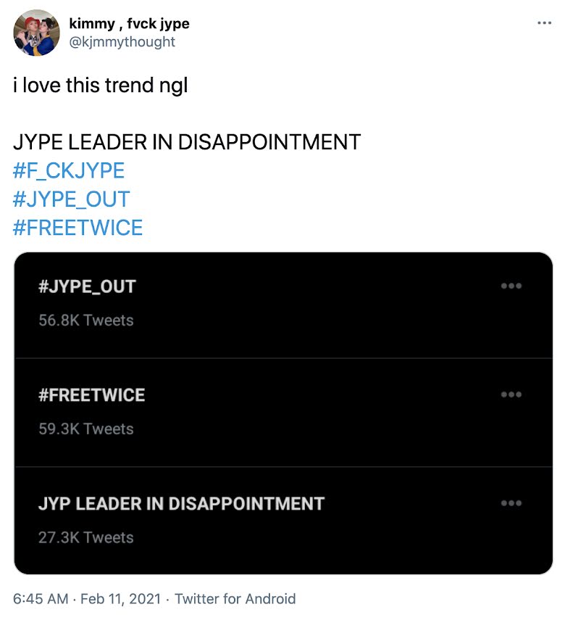Open options for JYP LEADER IN DISAPPOINTMENT trend
This screenshot has width=565, height=620.
click(511, 503)
